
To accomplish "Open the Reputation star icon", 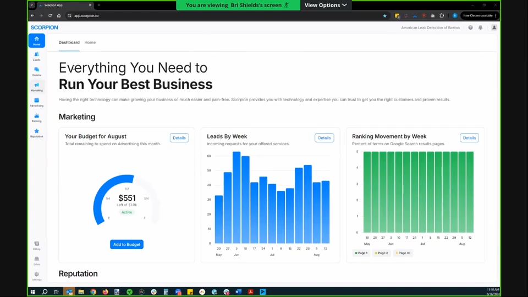I will tap(36, 133).
